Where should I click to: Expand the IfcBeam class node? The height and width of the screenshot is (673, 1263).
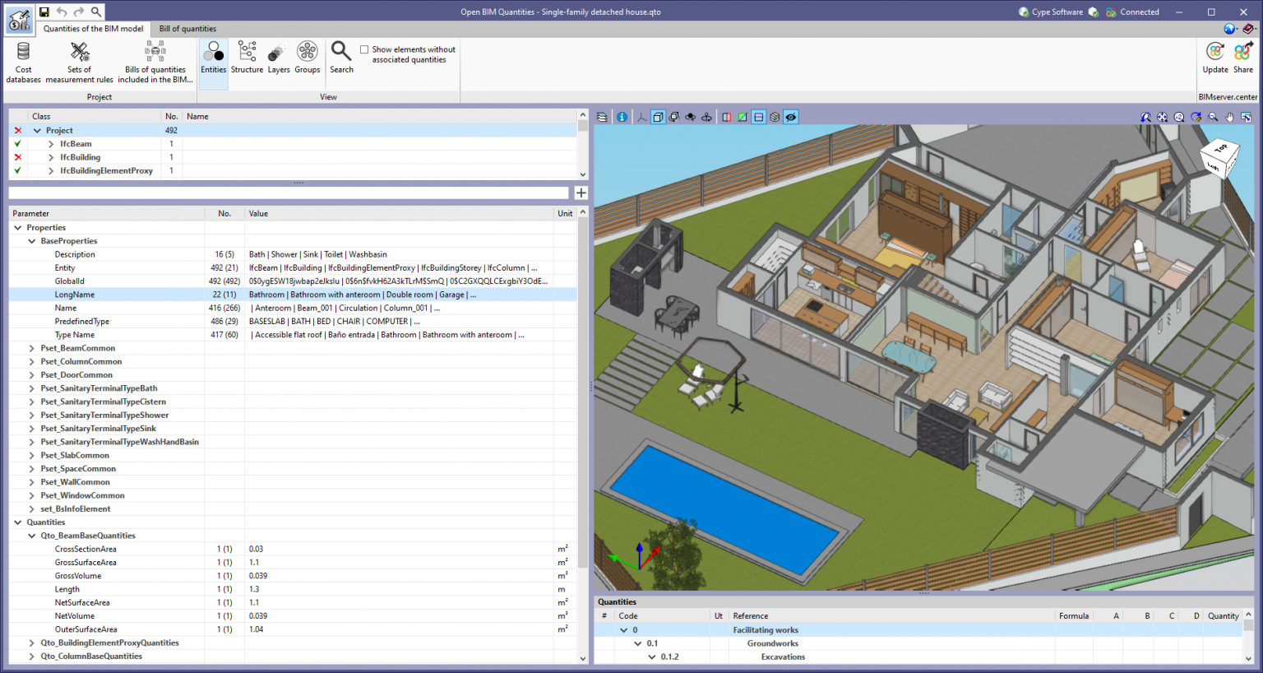coord(51,144)
